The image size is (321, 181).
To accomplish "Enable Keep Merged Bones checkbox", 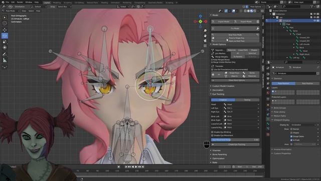I will (212, 60).
